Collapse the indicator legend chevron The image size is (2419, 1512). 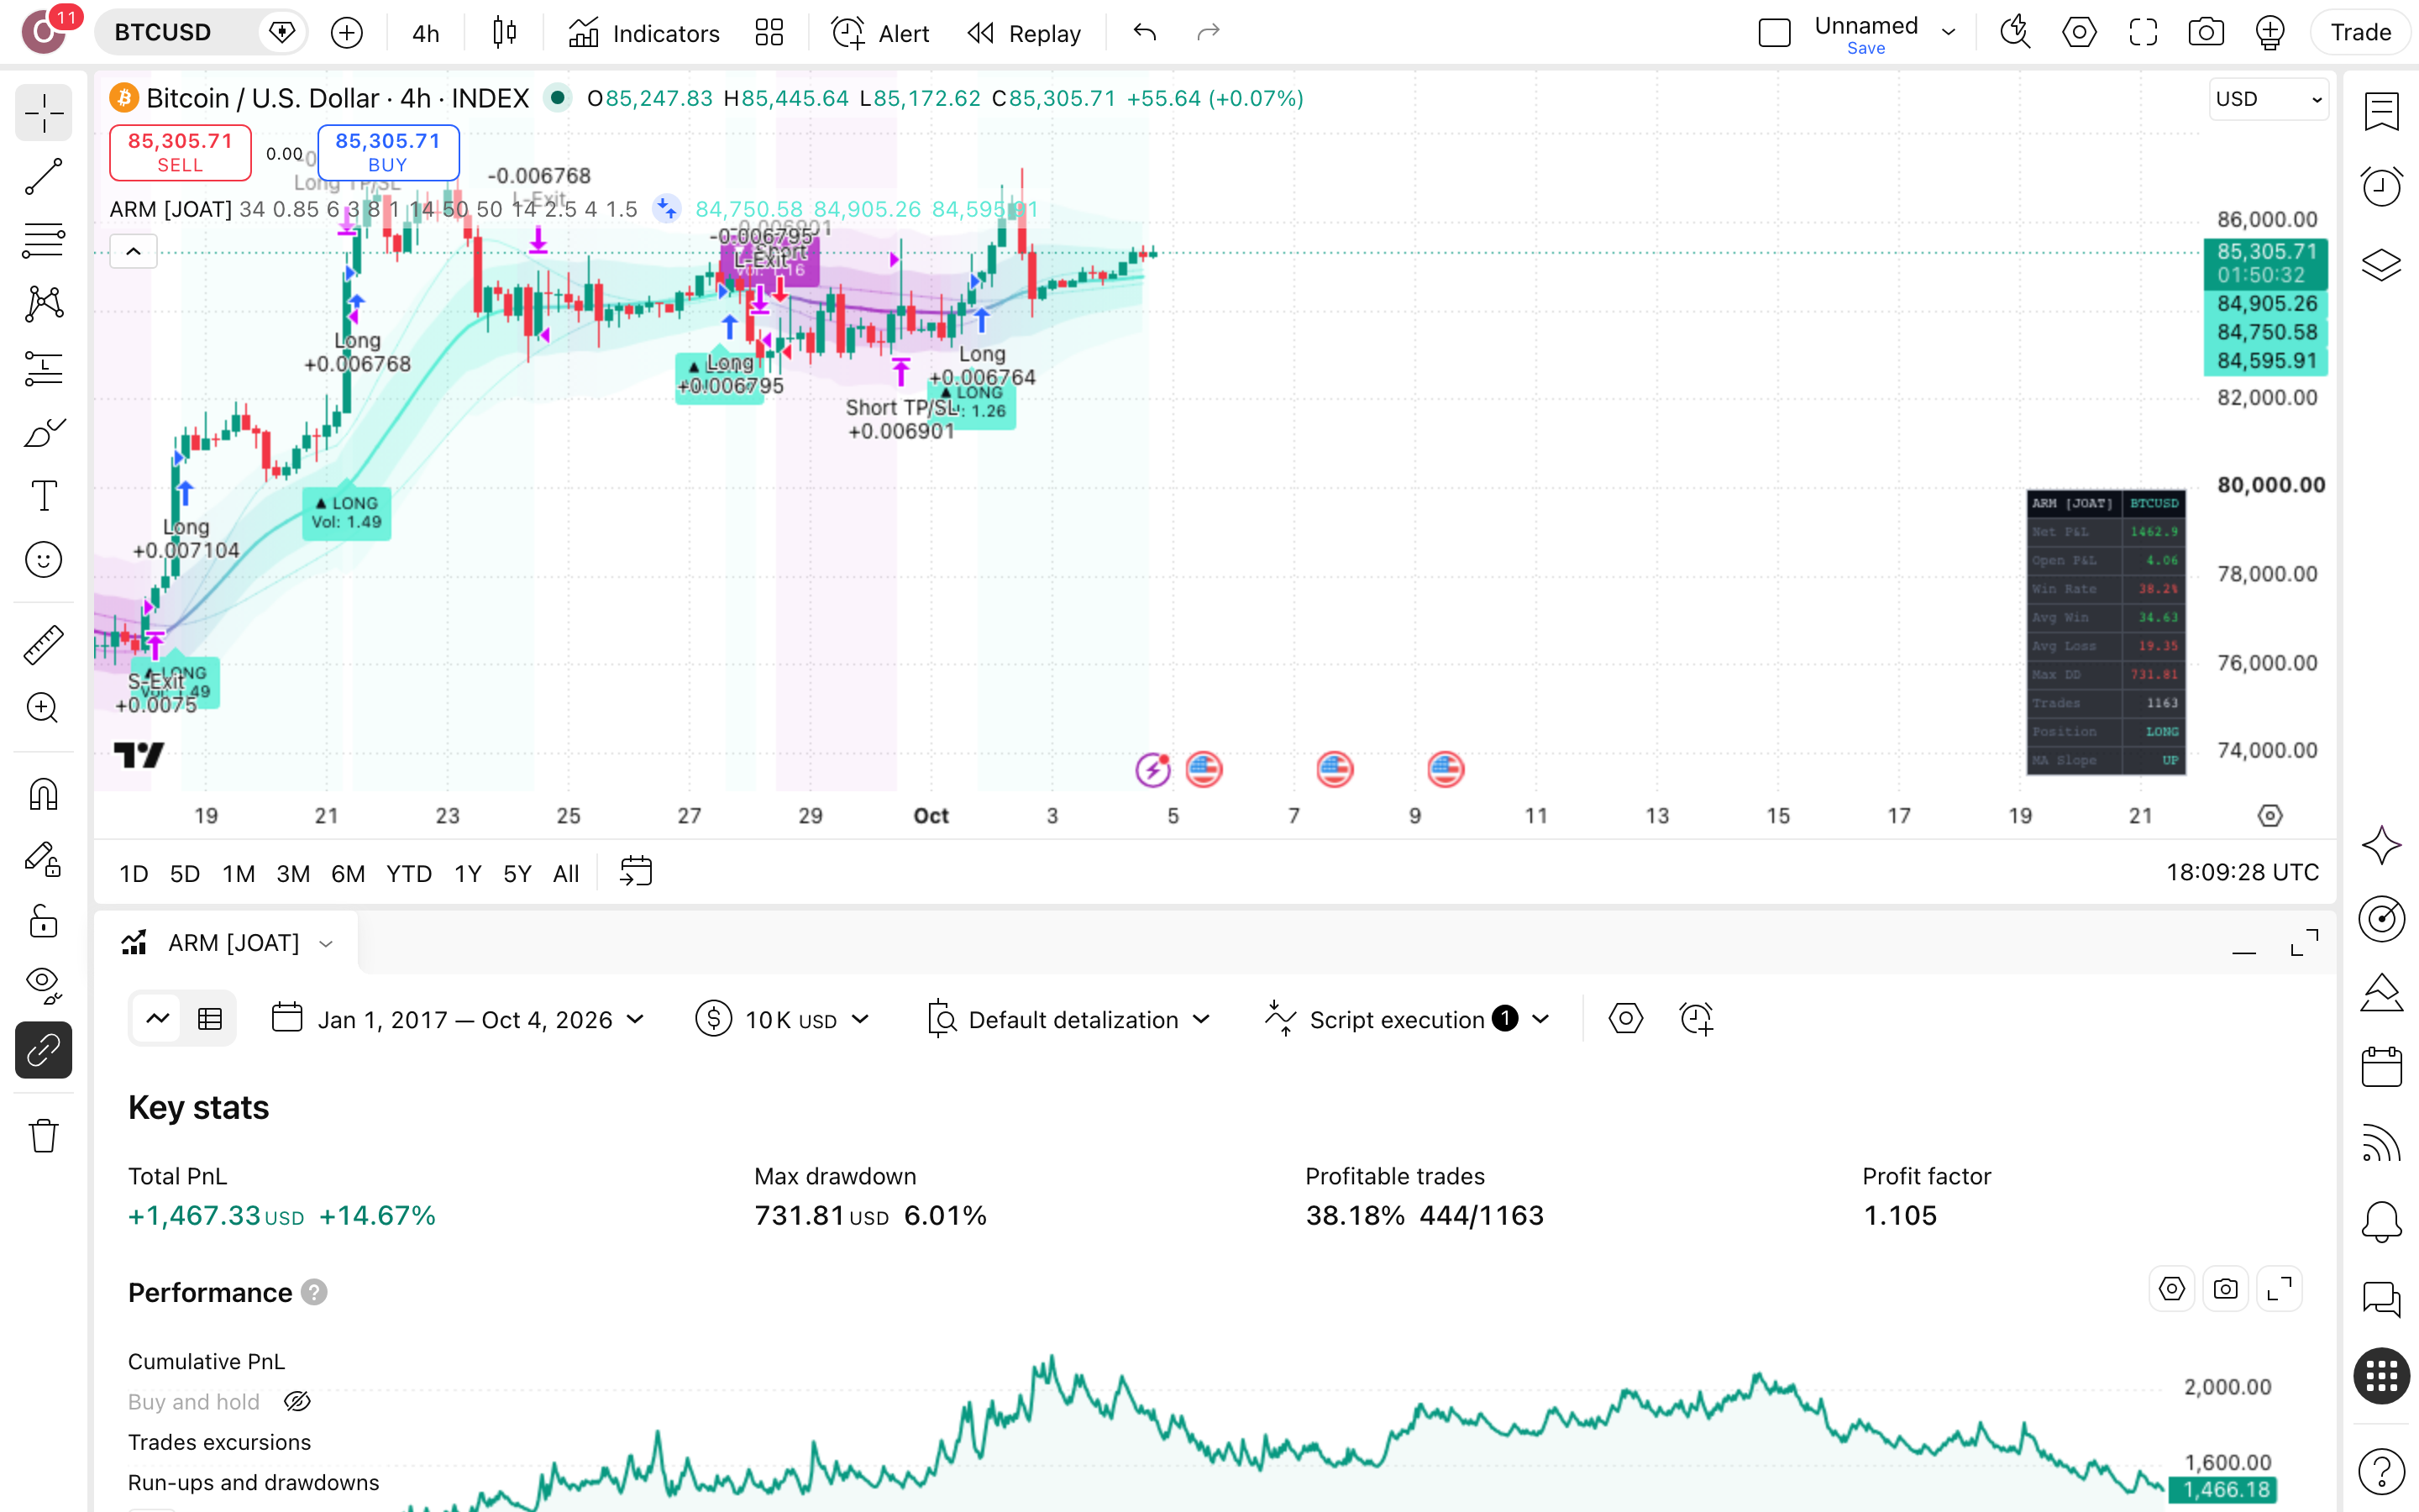click(x=133, y=252)
